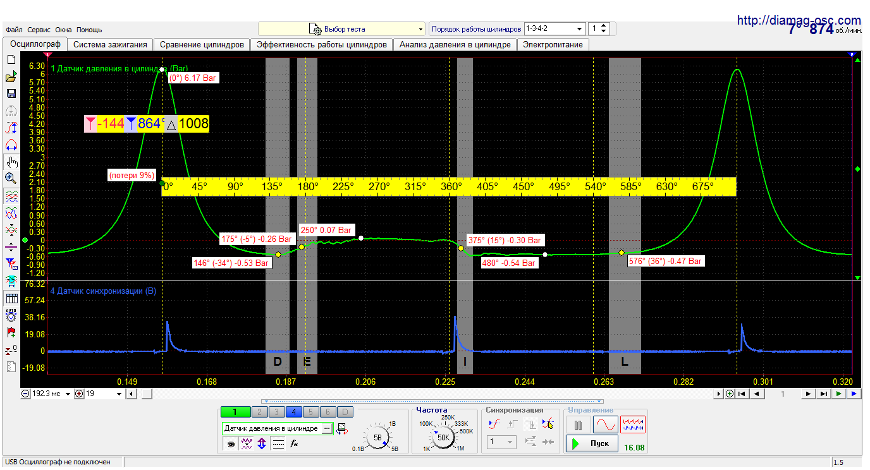
Task: Click the Пуск start button
Action: click(x=592, y=443)
